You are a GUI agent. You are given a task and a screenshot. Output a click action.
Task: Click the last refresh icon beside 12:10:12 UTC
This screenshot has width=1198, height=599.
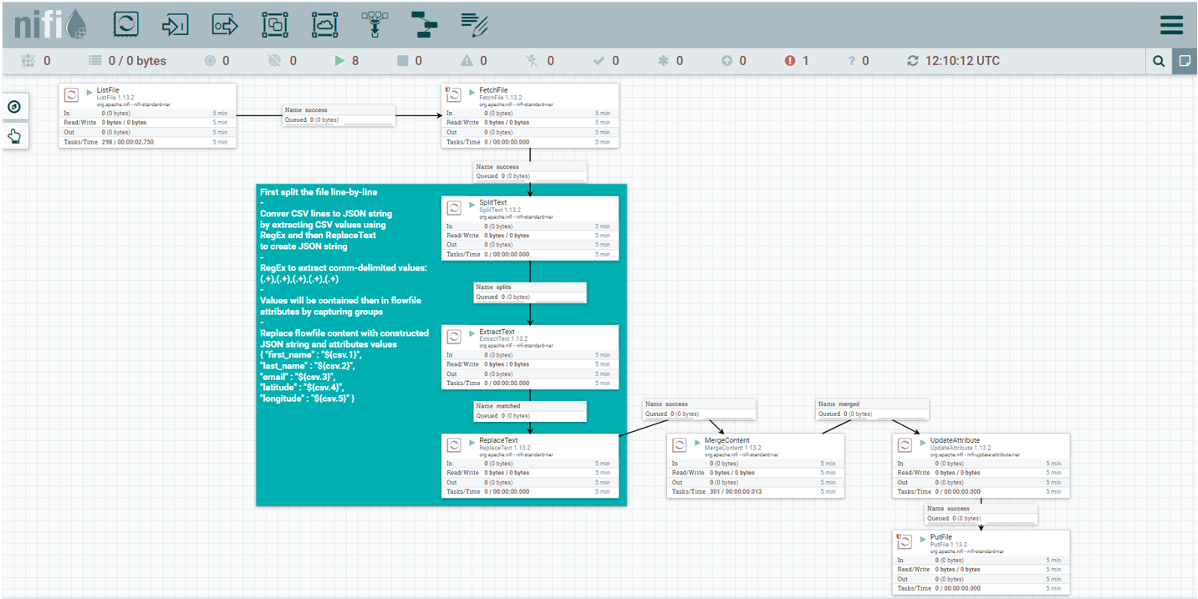click(913, 61)
